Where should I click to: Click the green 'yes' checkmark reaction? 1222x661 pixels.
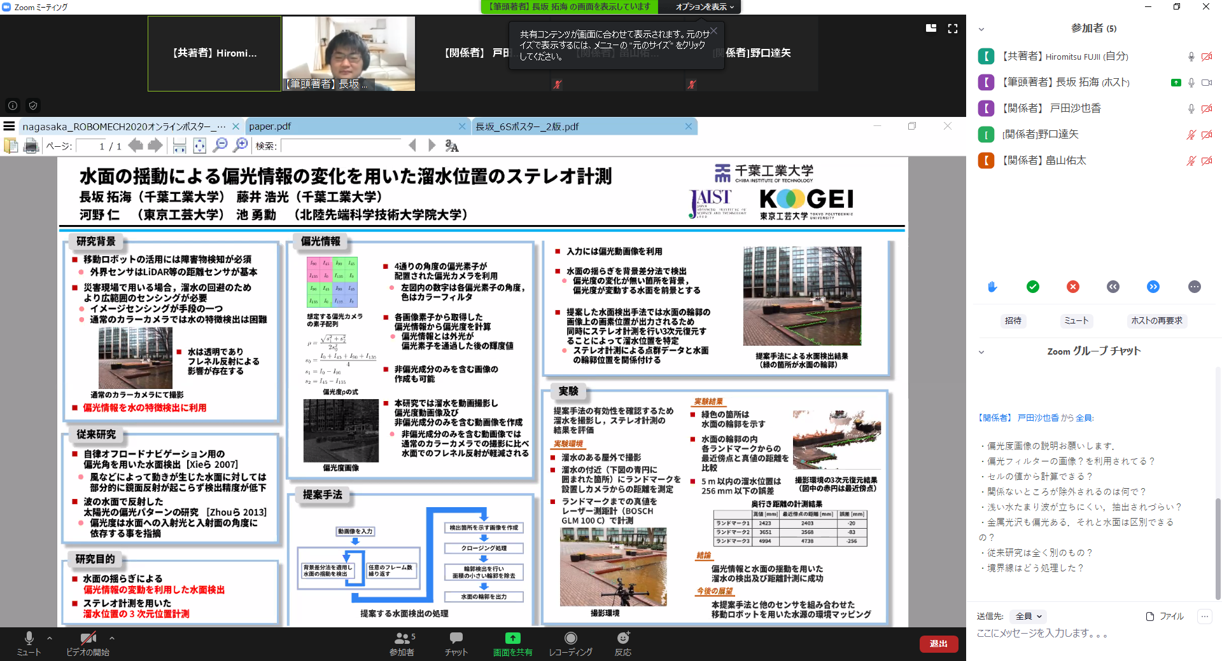(x=1032, y=287)
